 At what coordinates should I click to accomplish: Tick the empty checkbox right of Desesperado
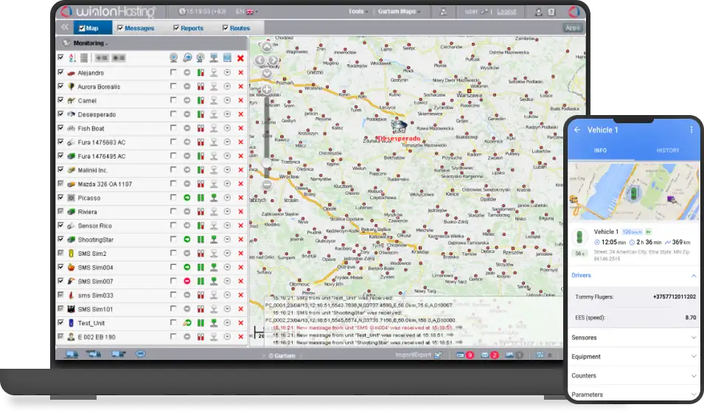(x=173, y=114)
